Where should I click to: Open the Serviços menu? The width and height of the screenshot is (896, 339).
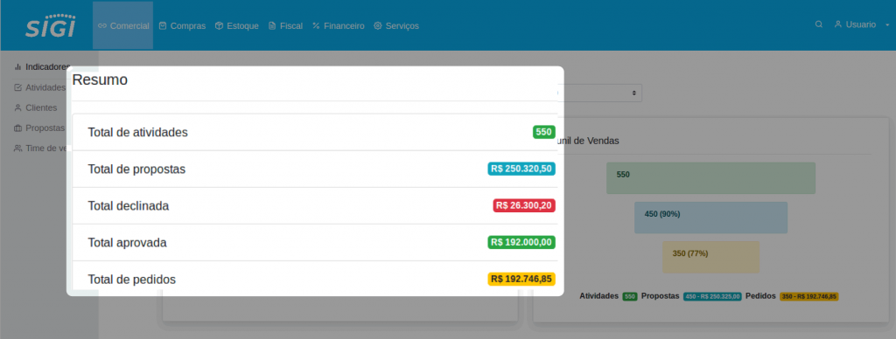tap(396, 25)
